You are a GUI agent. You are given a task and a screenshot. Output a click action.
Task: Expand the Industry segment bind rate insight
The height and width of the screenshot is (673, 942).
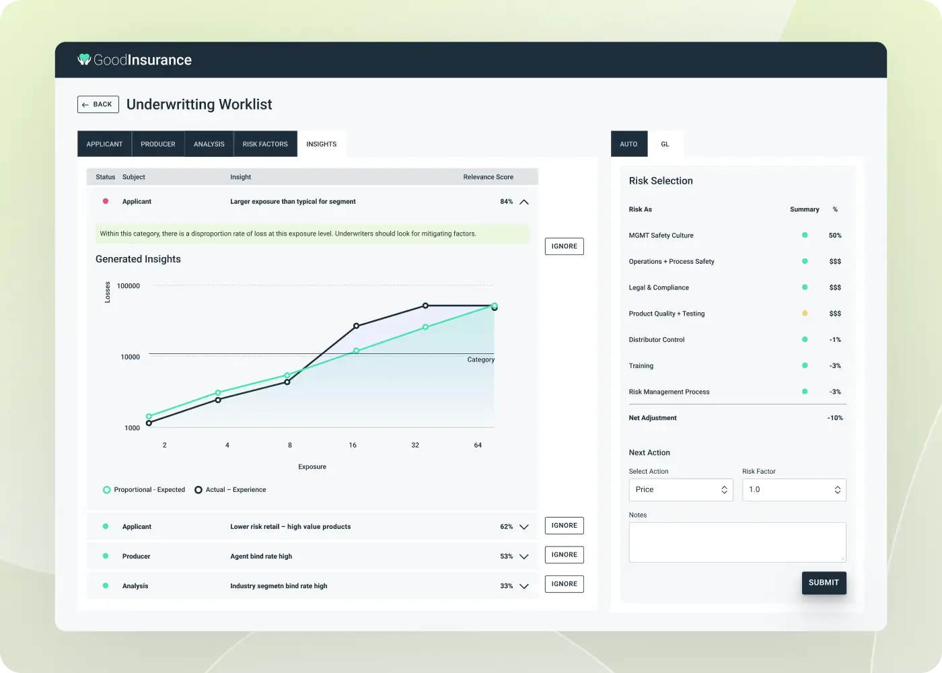(524, 586)
